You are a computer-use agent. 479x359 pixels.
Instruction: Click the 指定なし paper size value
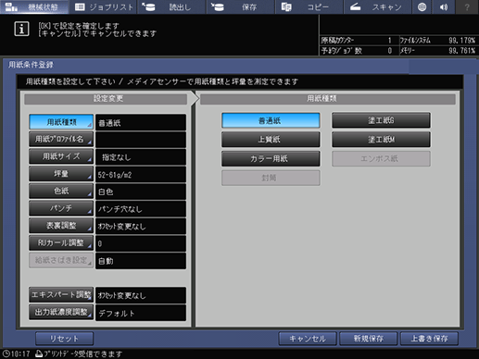pyautogui.click(x=141, y=157)
